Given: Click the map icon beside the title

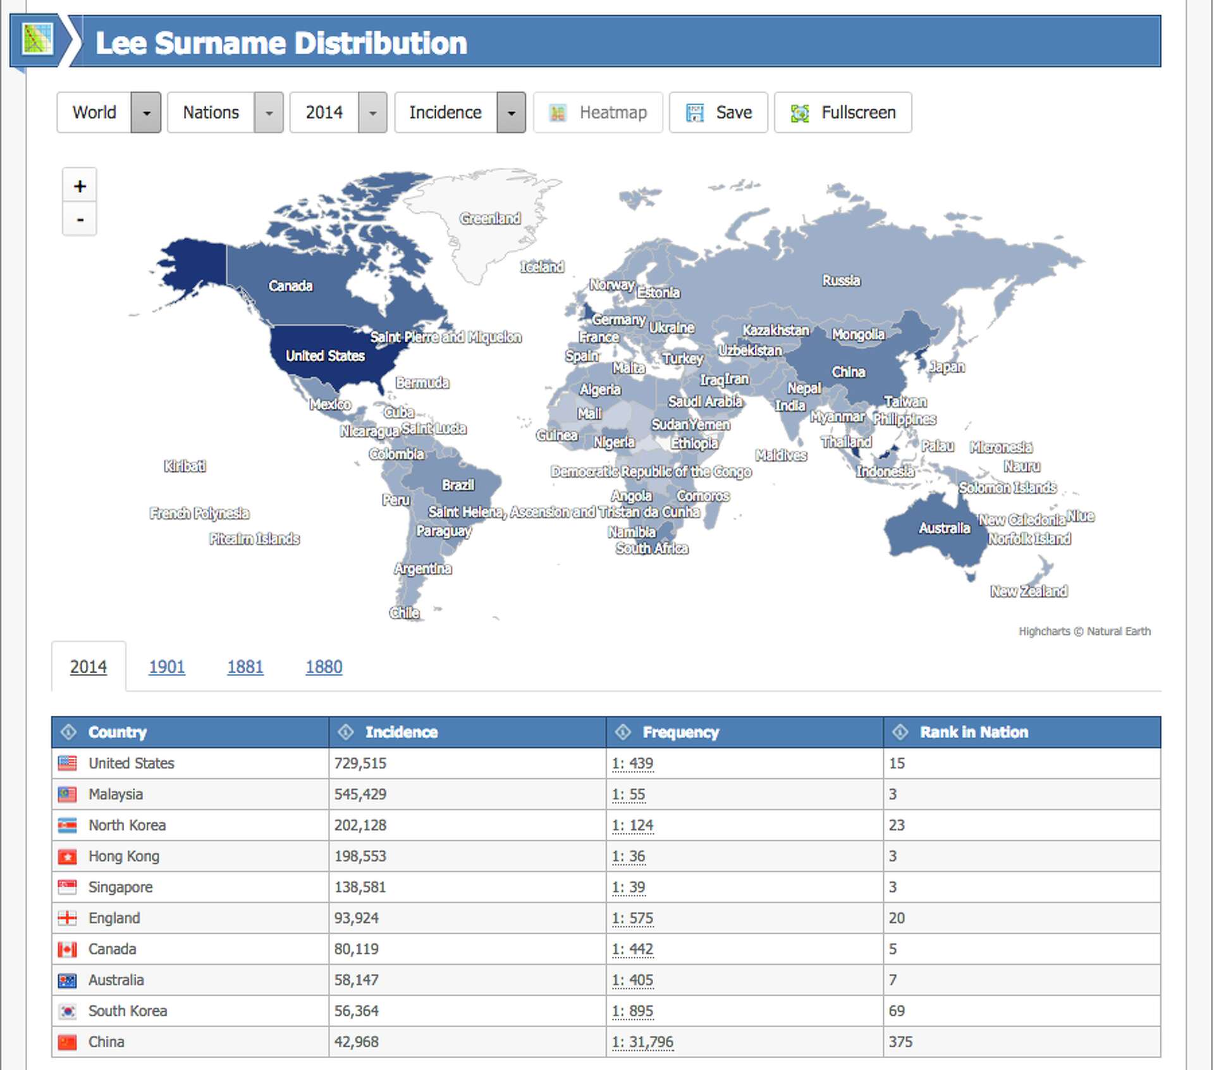Looking at the screenshot, I should (37, 40).
